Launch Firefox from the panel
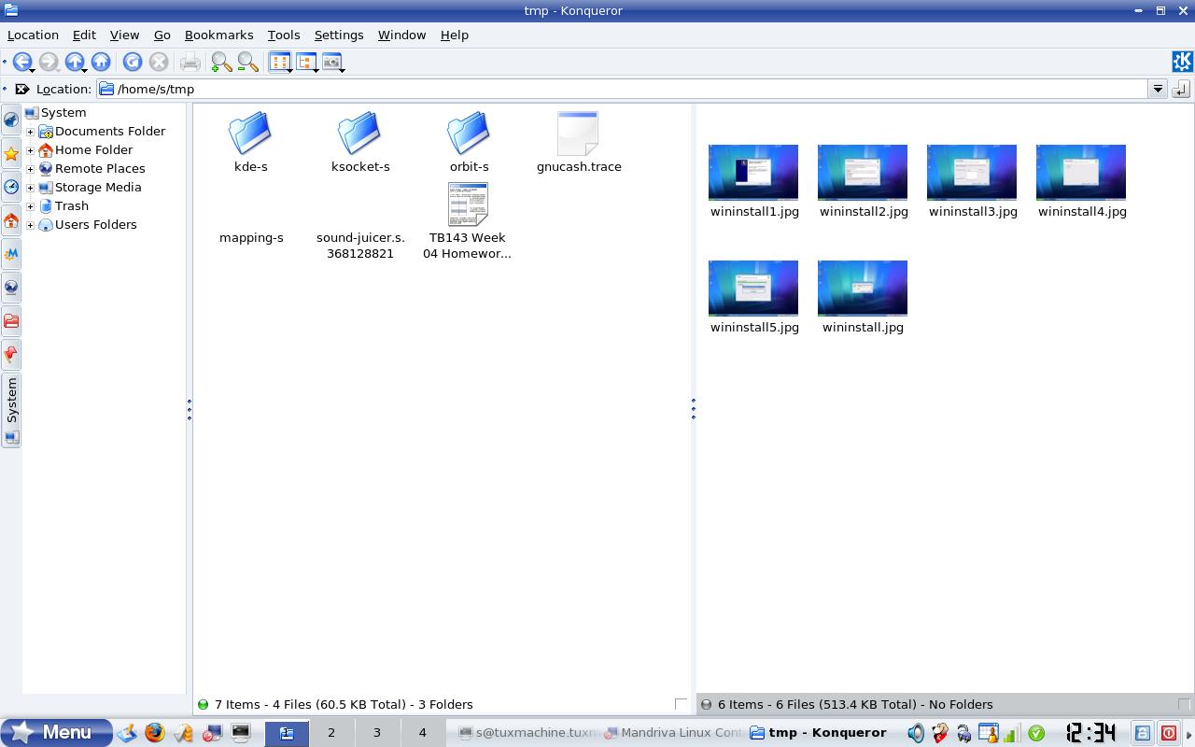The image size is (1195, 747). click(x=154, y=733)
